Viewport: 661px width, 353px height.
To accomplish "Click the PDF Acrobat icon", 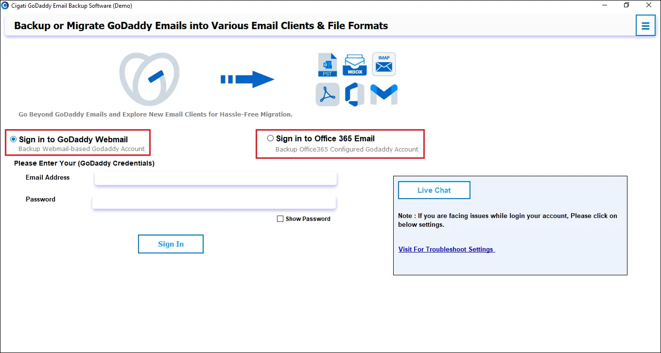I will (328, 95).
